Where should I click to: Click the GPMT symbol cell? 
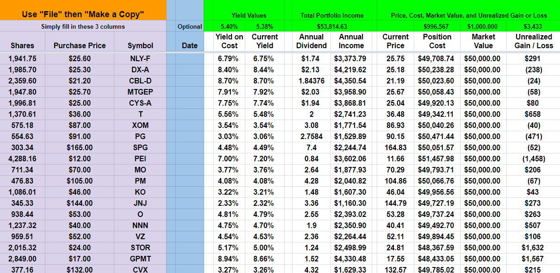point(140,259)
